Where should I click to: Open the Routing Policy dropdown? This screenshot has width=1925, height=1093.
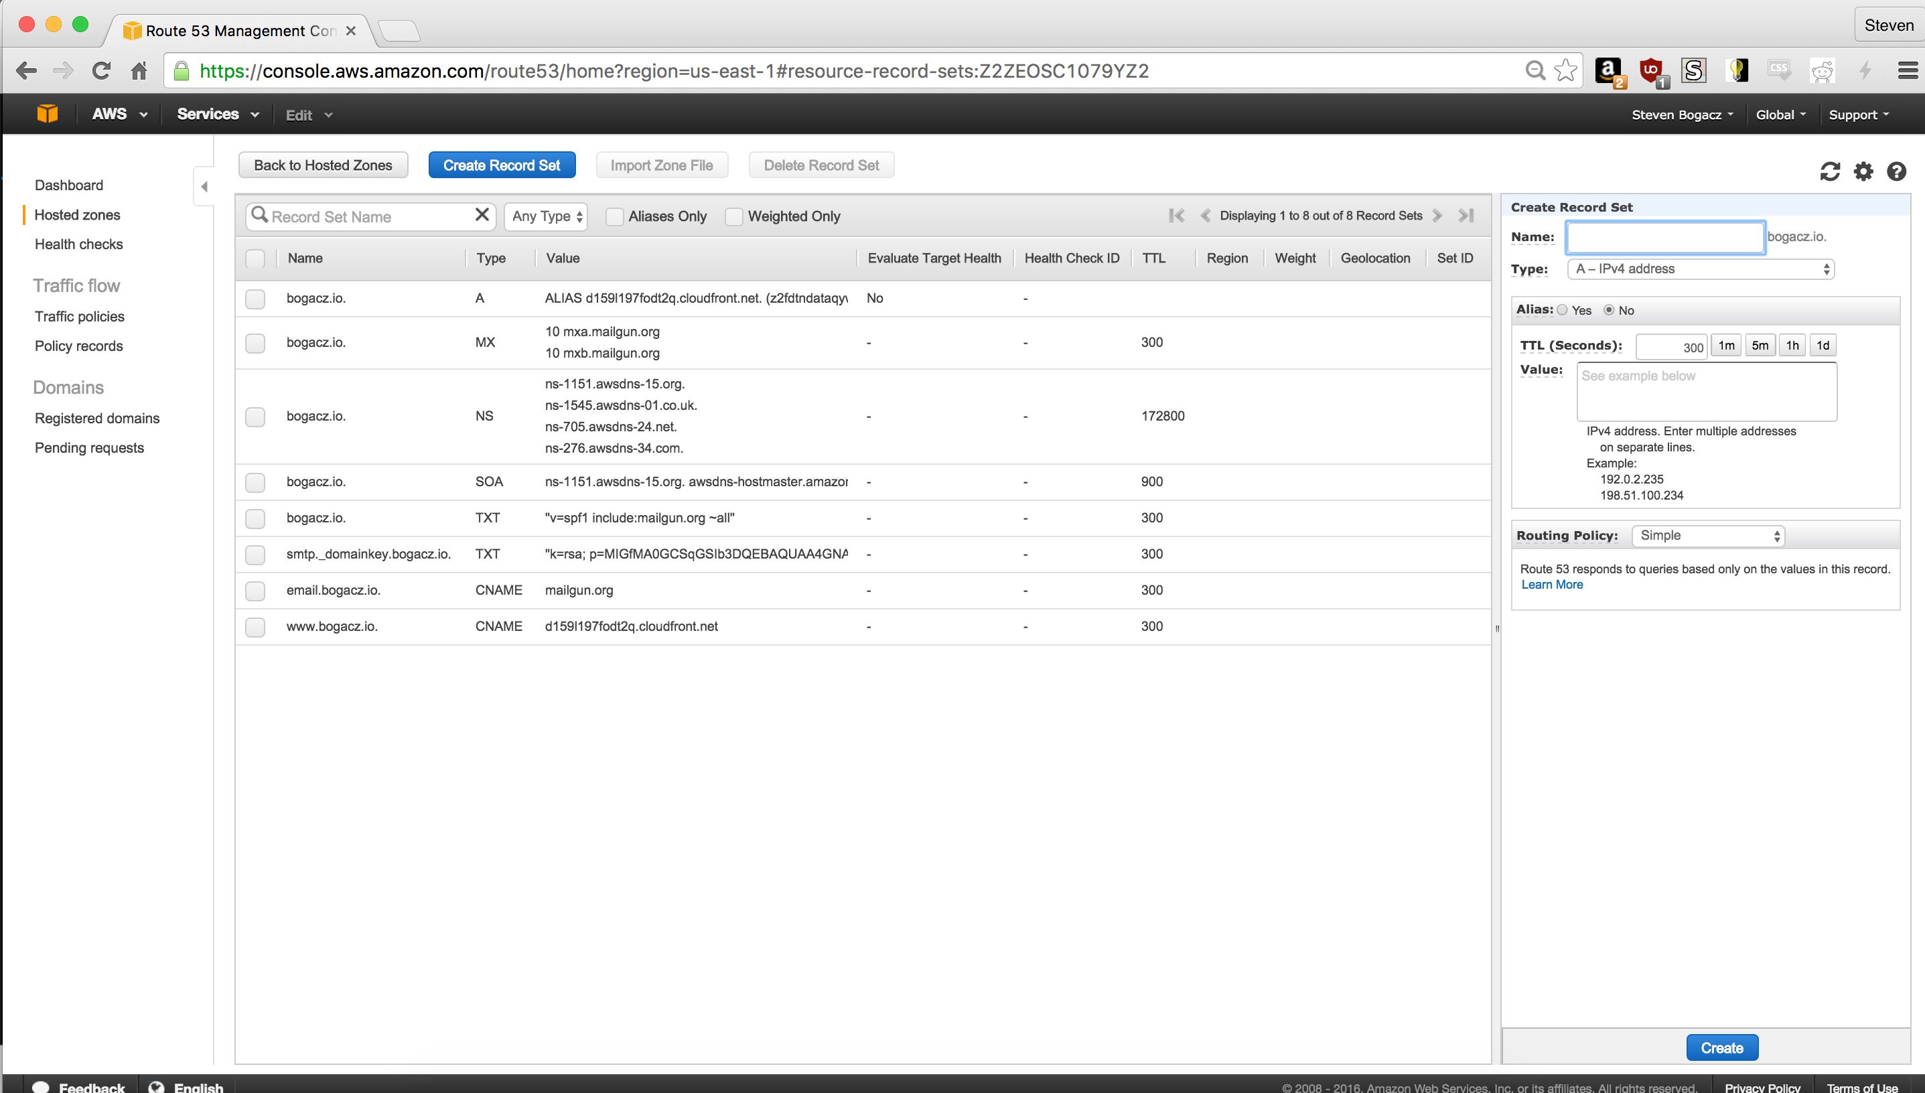pyautogui.click(x=1708, y=535)
